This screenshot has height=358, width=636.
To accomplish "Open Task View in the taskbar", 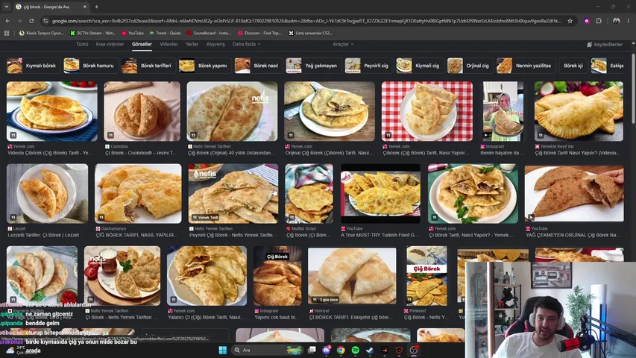I will coord(312,350).
